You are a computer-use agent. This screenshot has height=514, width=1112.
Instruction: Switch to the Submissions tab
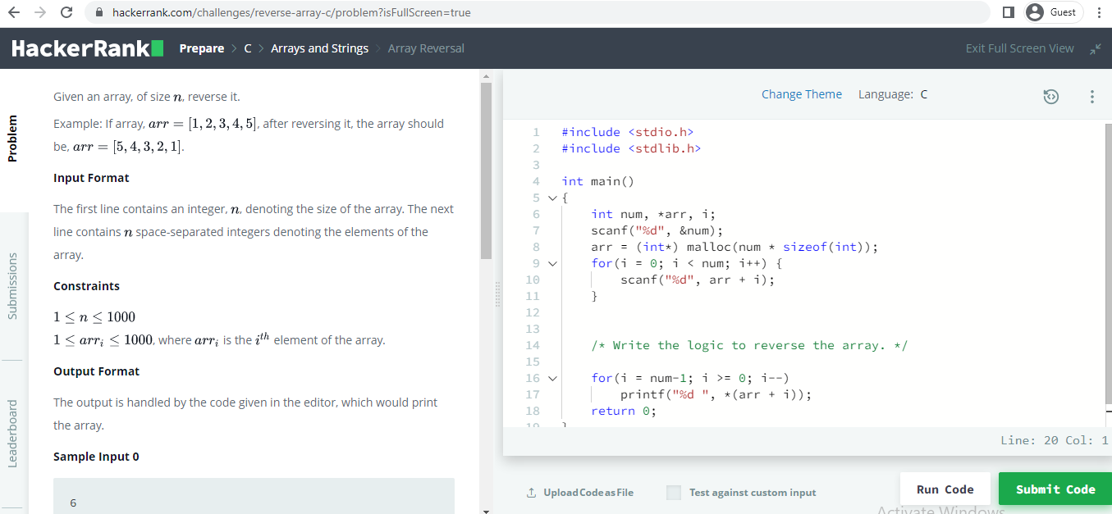(12, 285)
